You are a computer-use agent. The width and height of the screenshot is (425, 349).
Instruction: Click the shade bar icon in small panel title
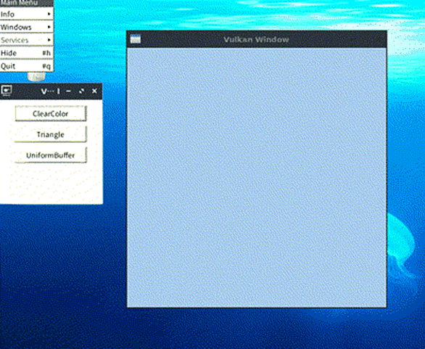coord(58,91)
